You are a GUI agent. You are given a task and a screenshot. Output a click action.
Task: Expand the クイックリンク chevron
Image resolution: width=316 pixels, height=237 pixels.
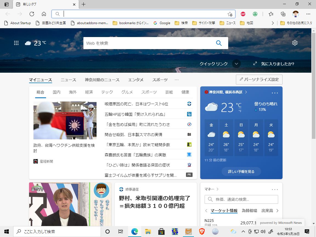[x=236, y=64]
